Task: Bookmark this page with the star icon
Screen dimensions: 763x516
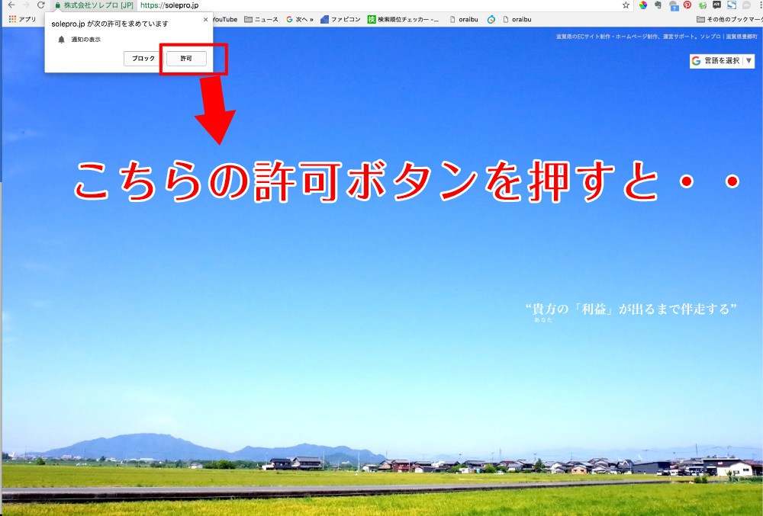Action: point(626,5)
